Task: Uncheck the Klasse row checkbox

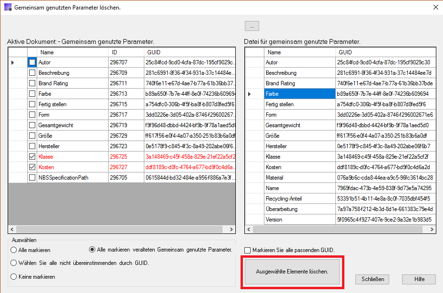Action: 32,157
